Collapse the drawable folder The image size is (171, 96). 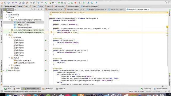9,37
